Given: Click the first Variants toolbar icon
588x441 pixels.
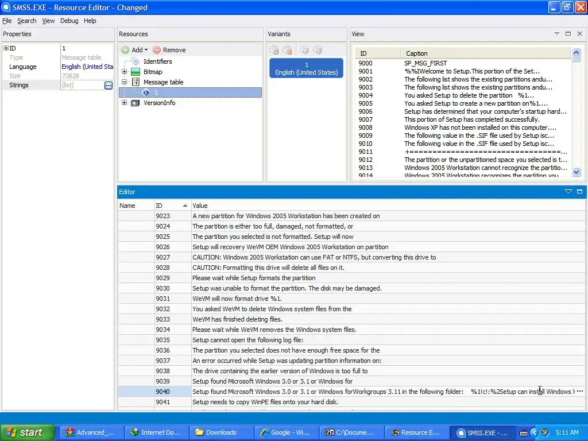Looking at the screenshot, I should [x=274, y=50].
